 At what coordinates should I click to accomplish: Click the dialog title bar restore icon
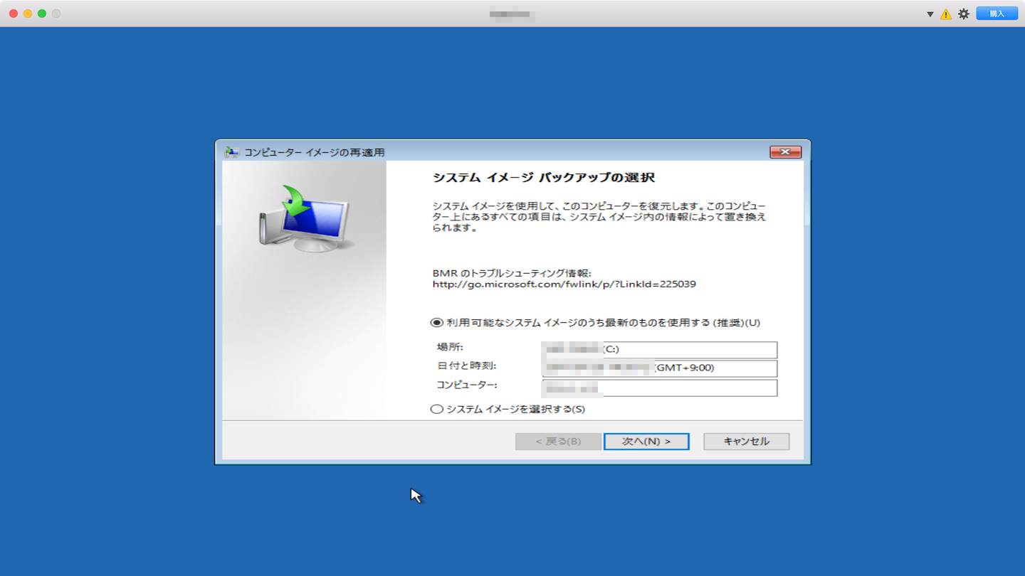tap(232, 152)
